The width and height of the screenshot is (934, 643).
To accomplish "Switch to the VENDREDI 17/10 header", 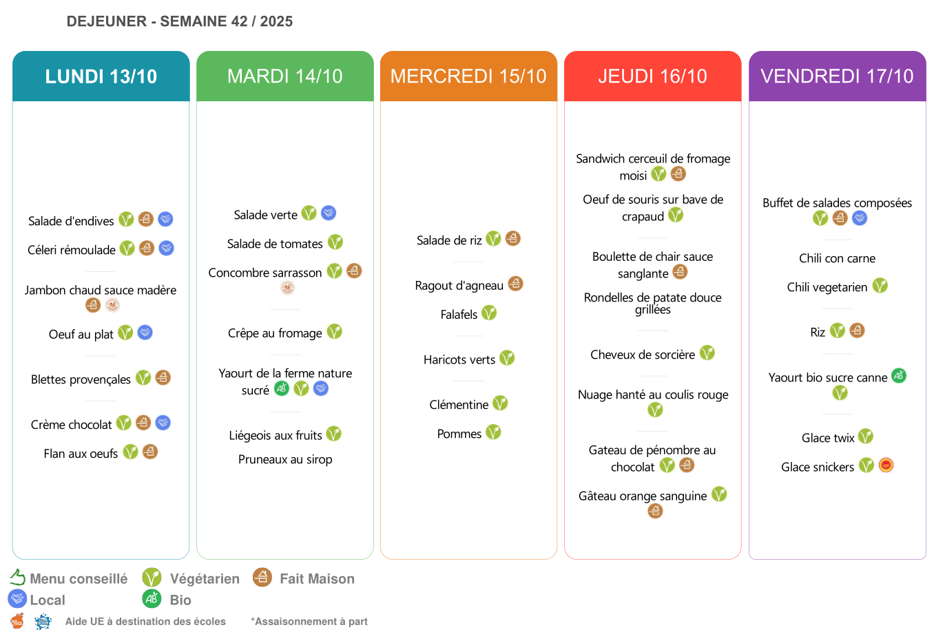I will [x=837, y=76].
